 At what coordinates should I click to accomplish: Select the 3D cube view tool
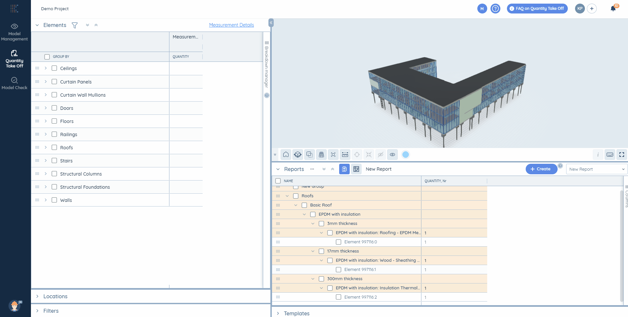coord(298,155)
